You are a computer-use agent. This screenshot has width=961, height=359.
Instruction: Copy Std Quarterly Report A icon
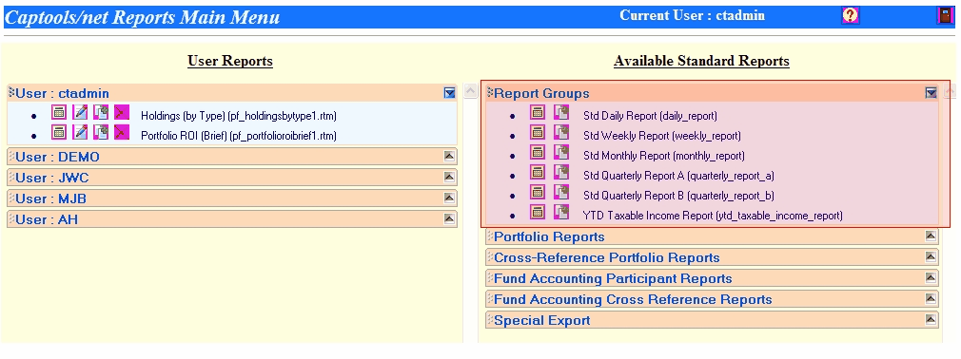coord(560,173)
